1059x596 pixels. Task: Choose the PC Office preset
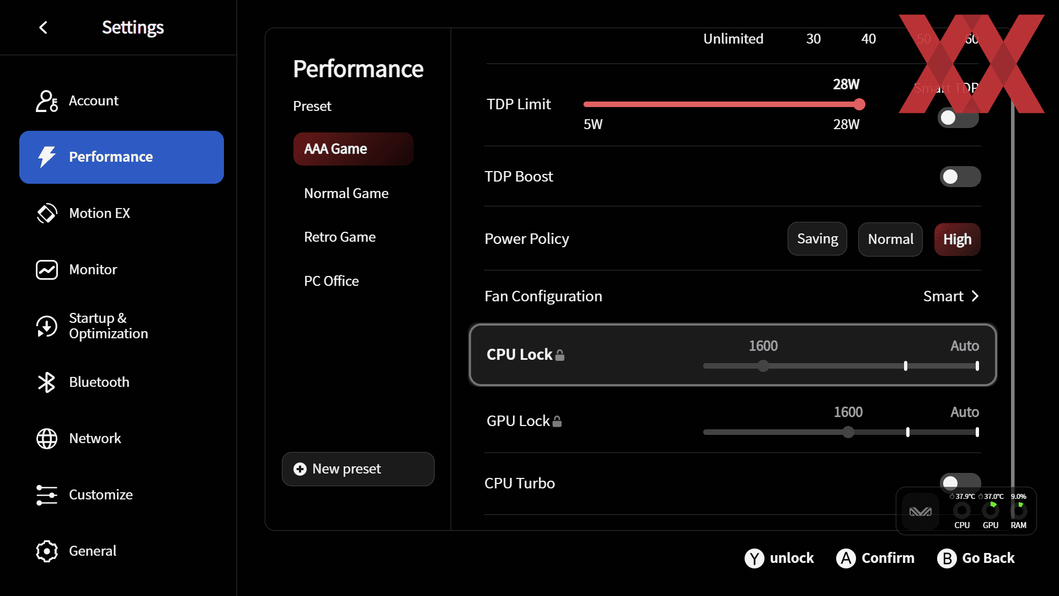331,281
